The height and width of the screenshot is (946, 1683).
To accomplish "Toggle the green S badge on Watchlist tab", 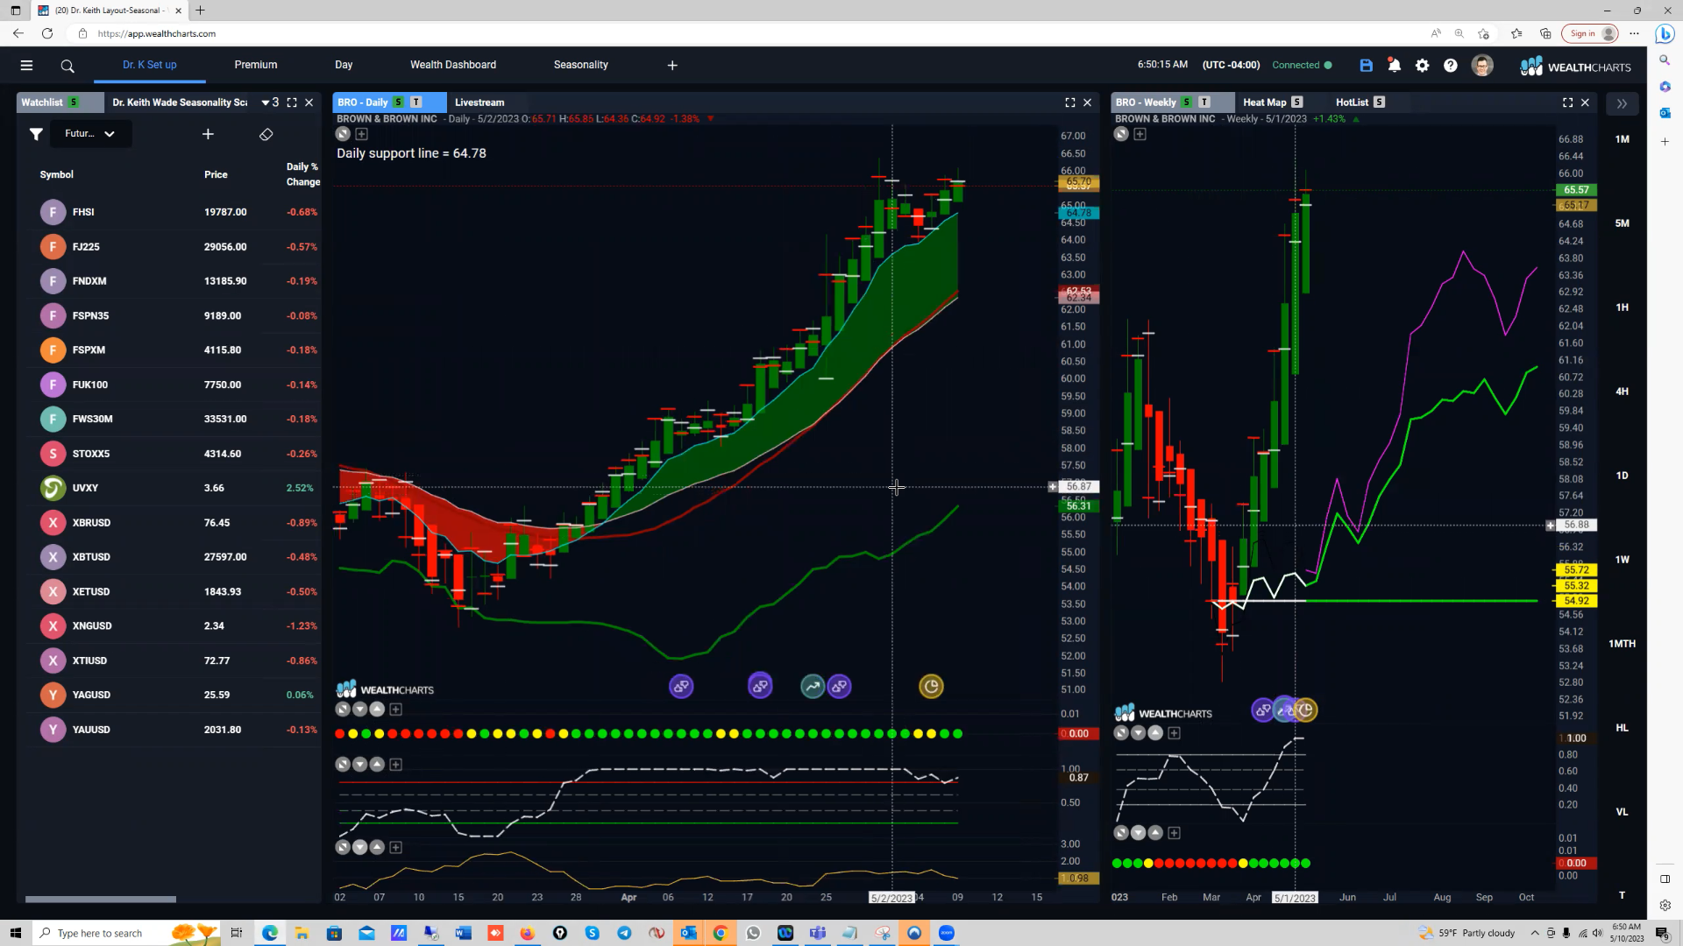I will coord(74,102).
